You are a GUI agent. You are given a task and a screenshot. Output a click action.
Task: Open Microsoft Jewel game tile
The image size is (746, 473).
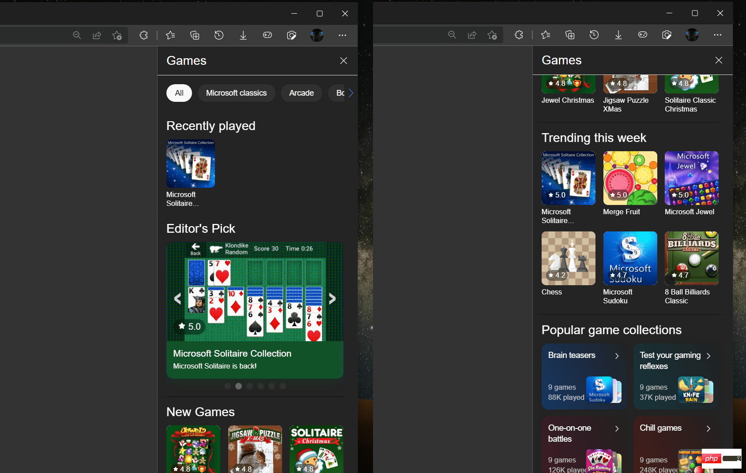692,178
